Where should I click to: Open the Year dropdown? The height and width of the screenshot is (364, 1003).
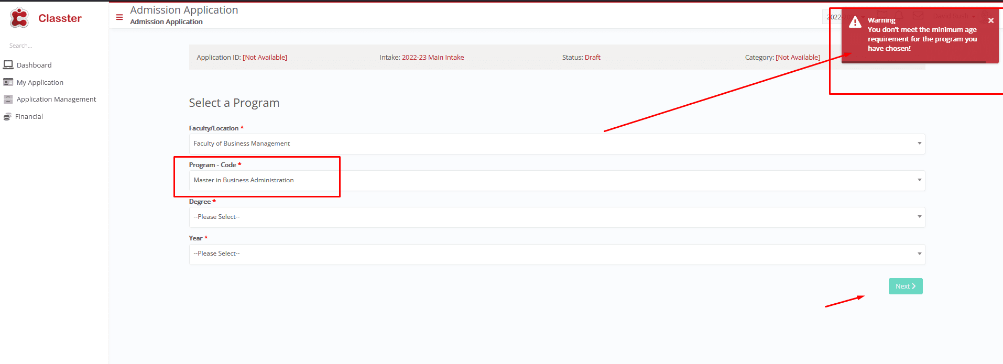557,254
